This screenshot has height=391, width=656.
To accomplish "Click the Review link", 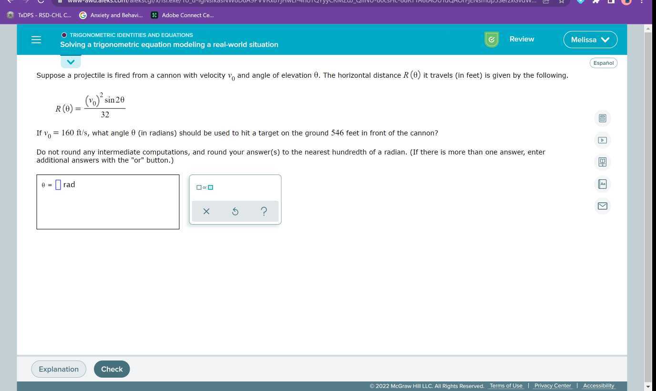I will (x=522, y=39).
